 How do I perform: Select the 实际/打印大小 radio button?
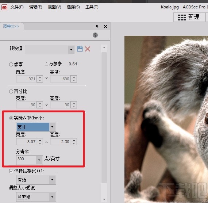click(x=11, y=118)
